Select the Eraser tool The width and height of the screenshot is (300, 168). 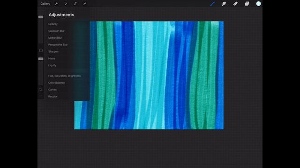click(235, 4)
